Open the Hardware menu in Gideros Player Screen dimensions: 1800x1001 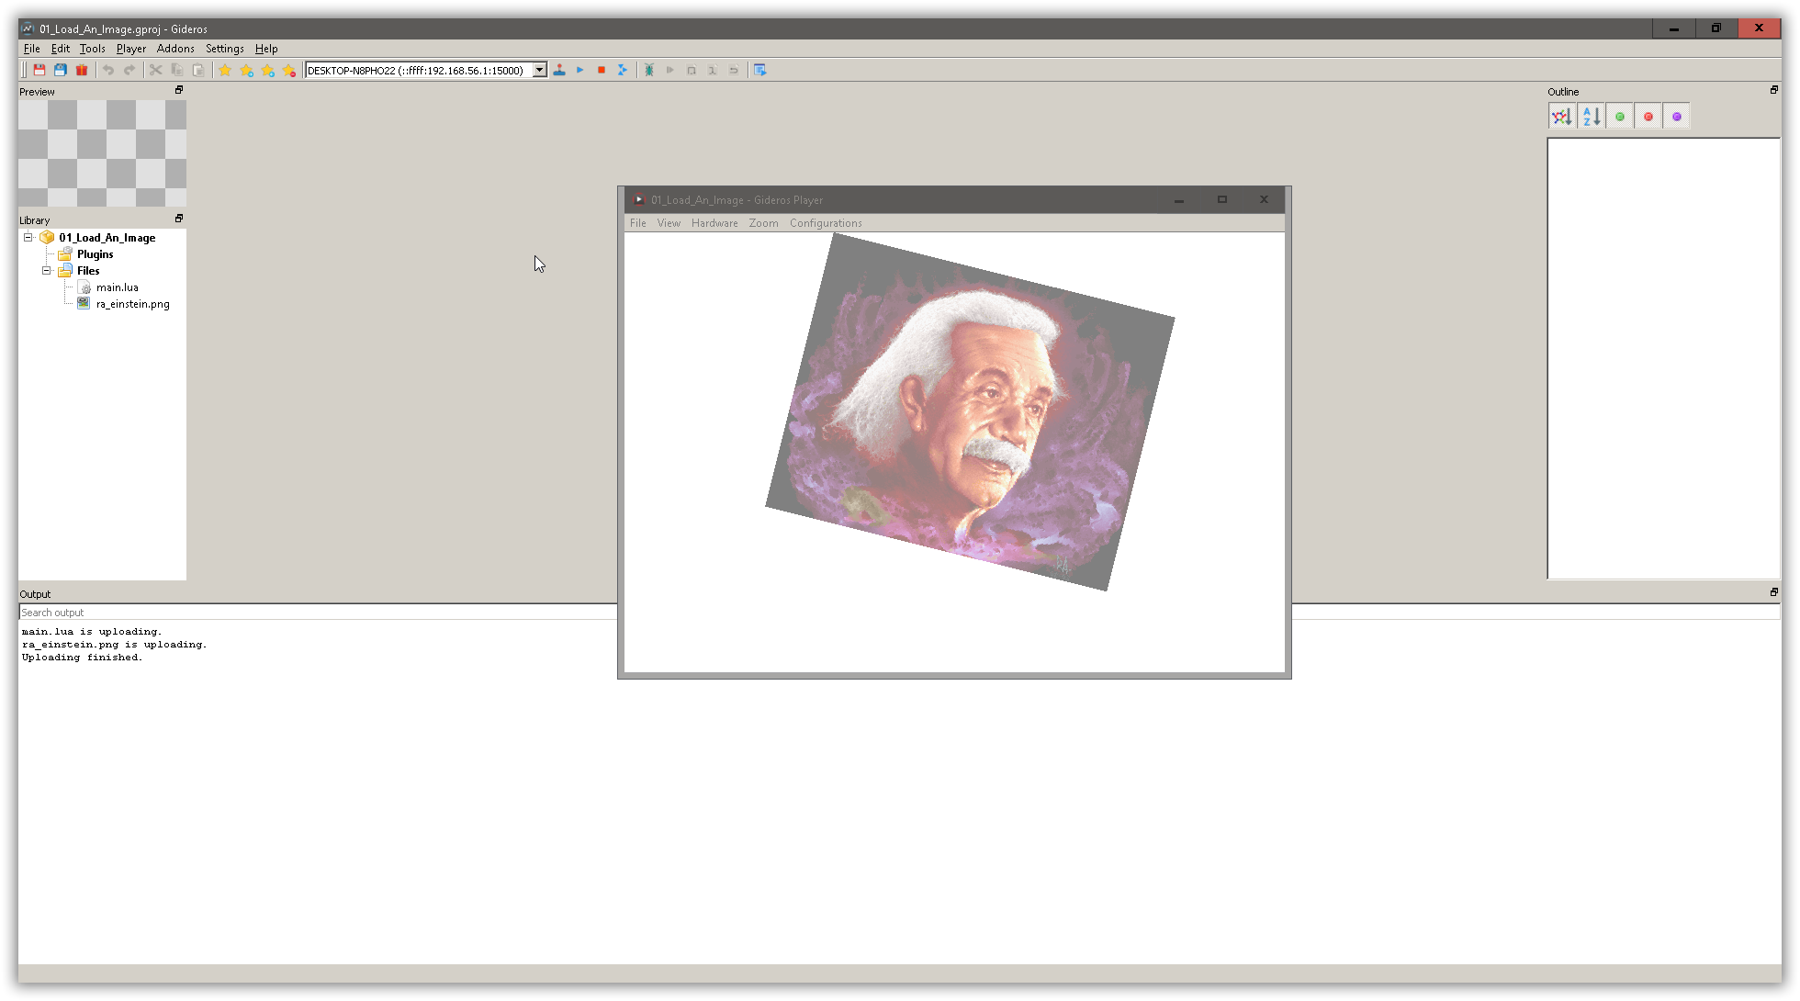coord(714,223)
